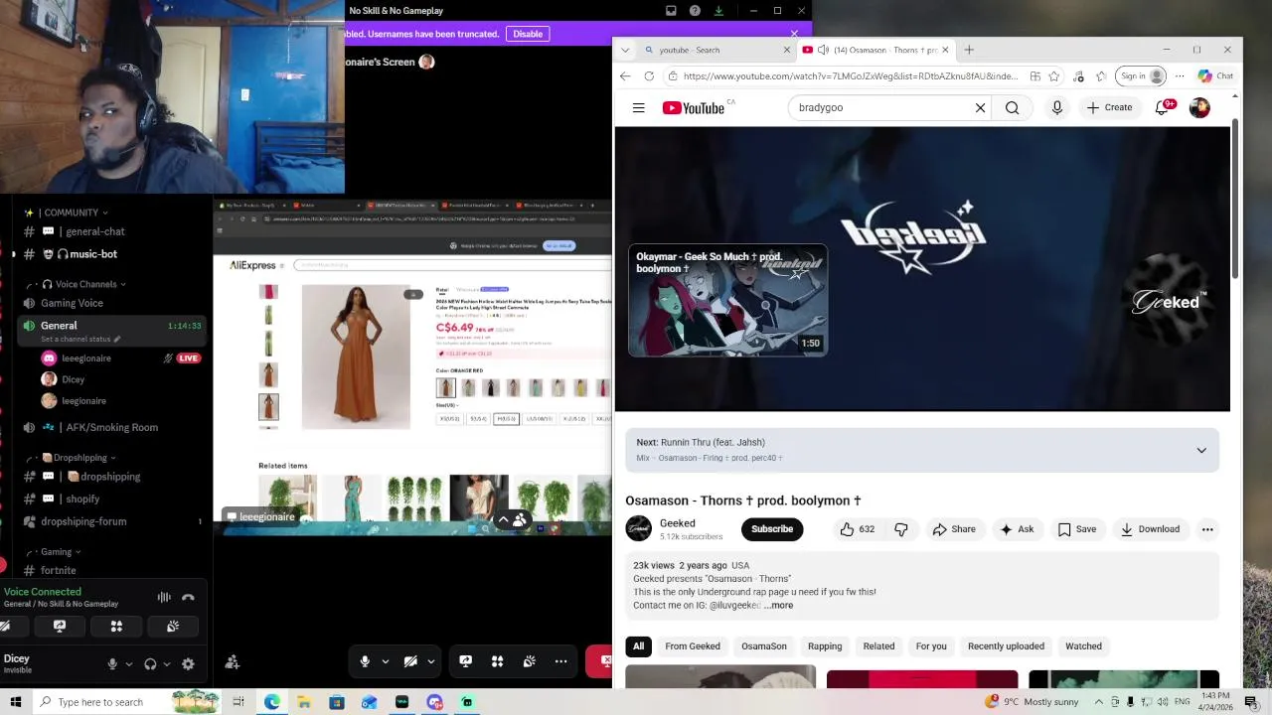Click the Download button under video

(1150, 529)
